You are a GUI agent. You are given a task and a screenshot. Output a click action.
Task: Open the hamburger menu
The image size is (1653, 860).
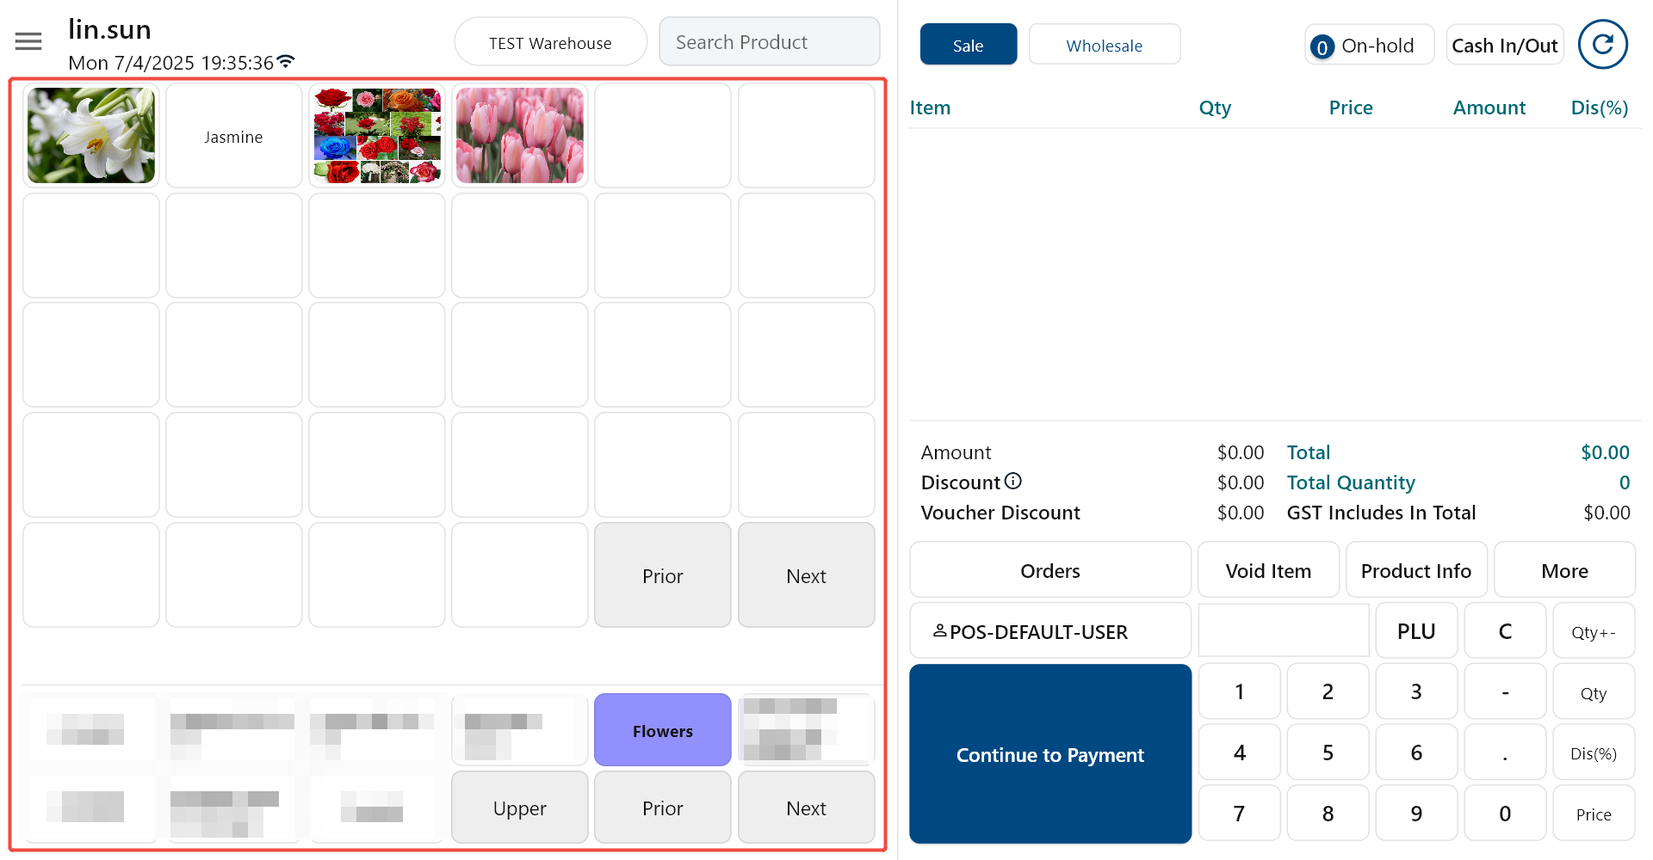(28, 41)
